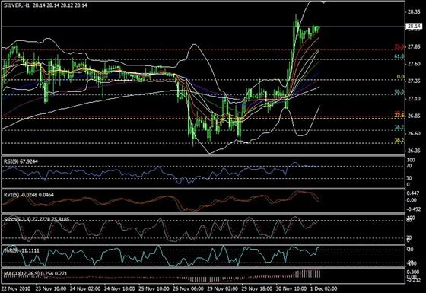
Task: Click the 27.10 price scale label
Action: click(414, 99)
